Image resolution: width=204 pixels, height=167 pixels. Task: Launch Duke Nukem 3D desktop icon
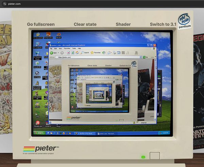point(37,95)
